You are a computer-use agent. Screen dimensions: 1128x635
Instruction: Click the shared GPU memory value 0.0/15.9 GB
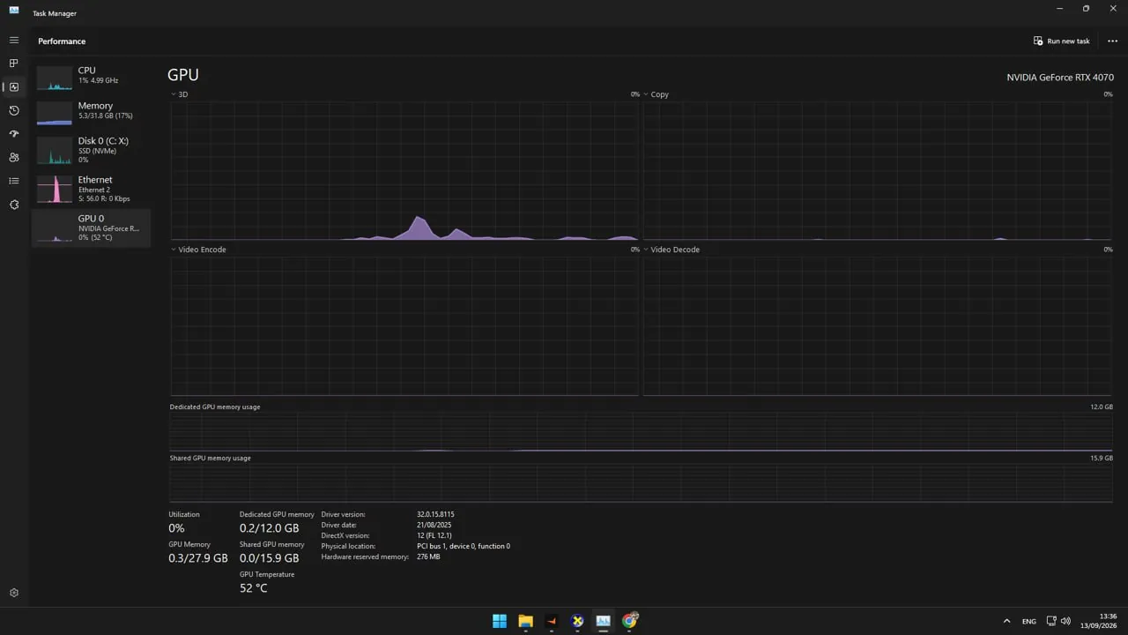point(269,558)
